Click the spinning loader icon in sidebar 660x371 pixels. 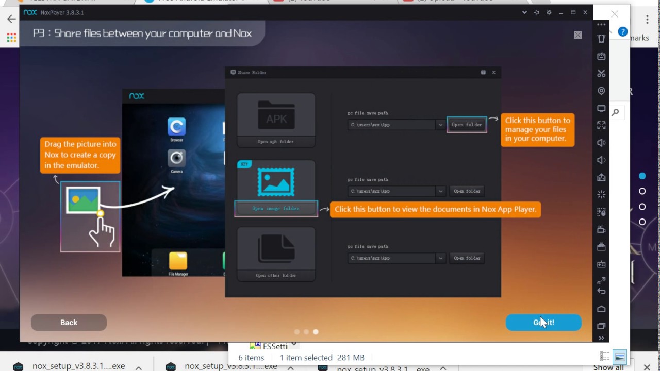(601, 195)
